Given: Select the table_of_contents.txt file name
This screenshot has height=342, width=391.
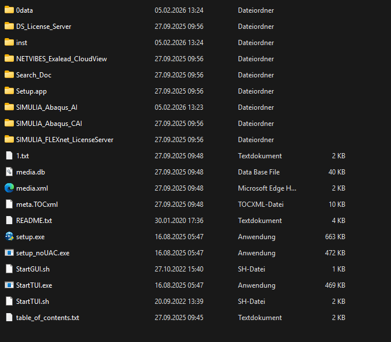Looking at the screenshot, I should [47, 317].
